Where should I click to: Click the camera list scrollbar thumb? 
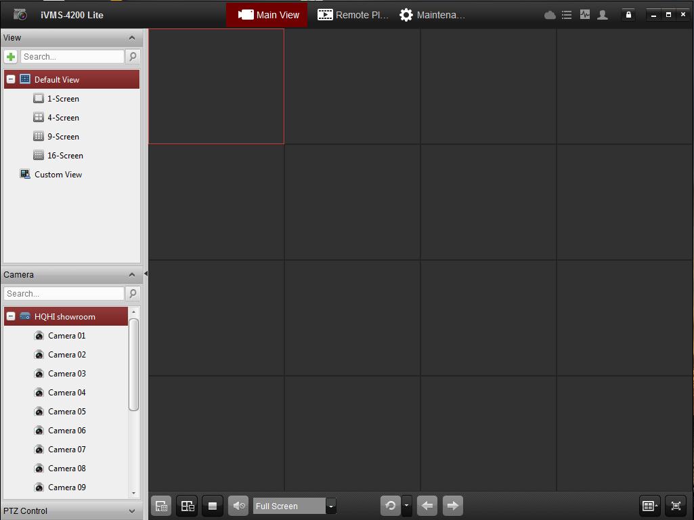(133, 364)
